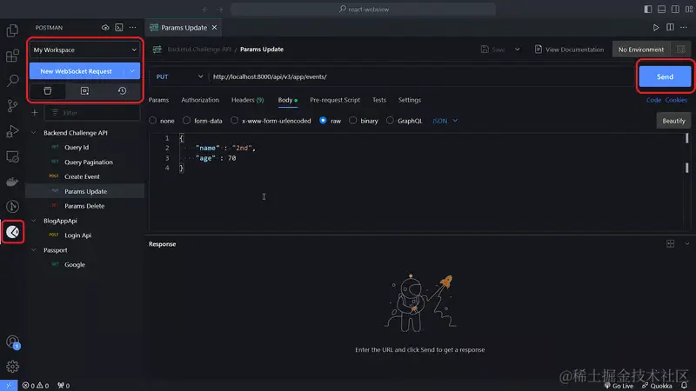Image resolution: width=696 pixels, height=391 pixels.
Task: Send the request
Action: tap(665, 76)
